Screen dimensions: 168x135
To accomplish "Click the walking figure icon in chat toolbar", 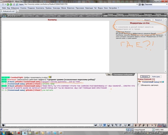I will pyautogui.click(x=112, y=125).
